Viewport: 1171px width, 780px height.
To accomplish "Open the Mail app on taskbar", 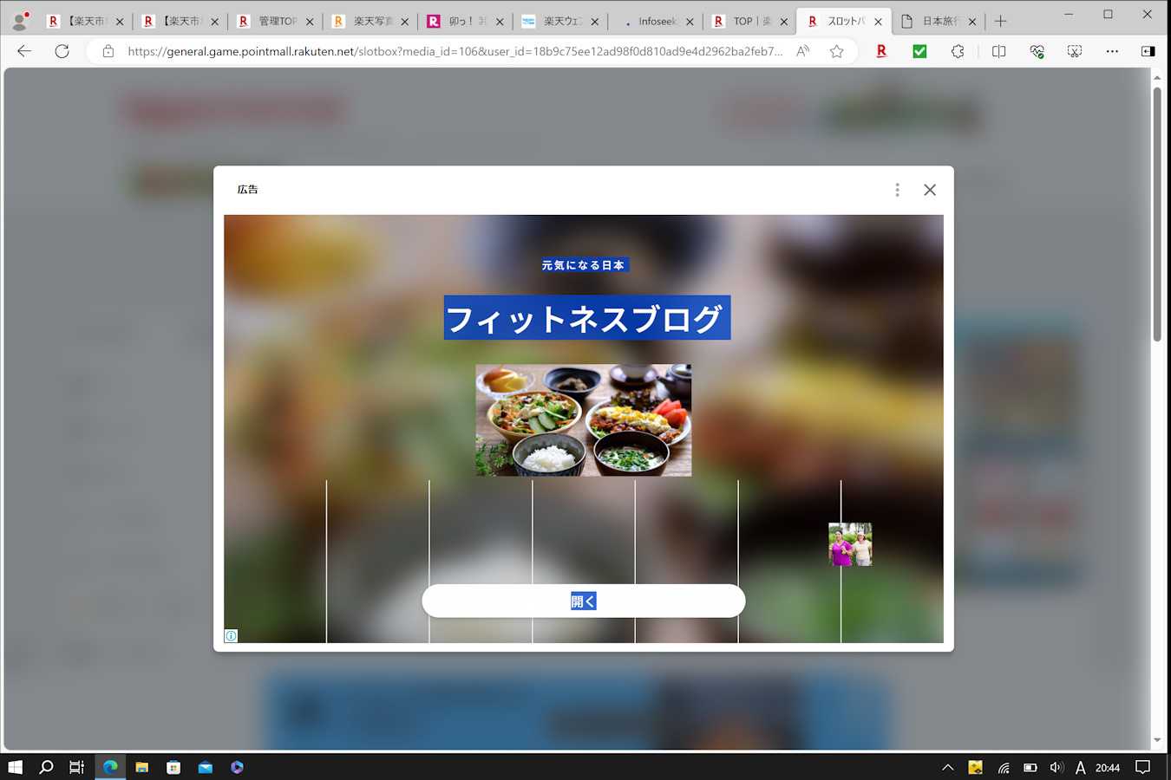I will (x=205, y=767).
